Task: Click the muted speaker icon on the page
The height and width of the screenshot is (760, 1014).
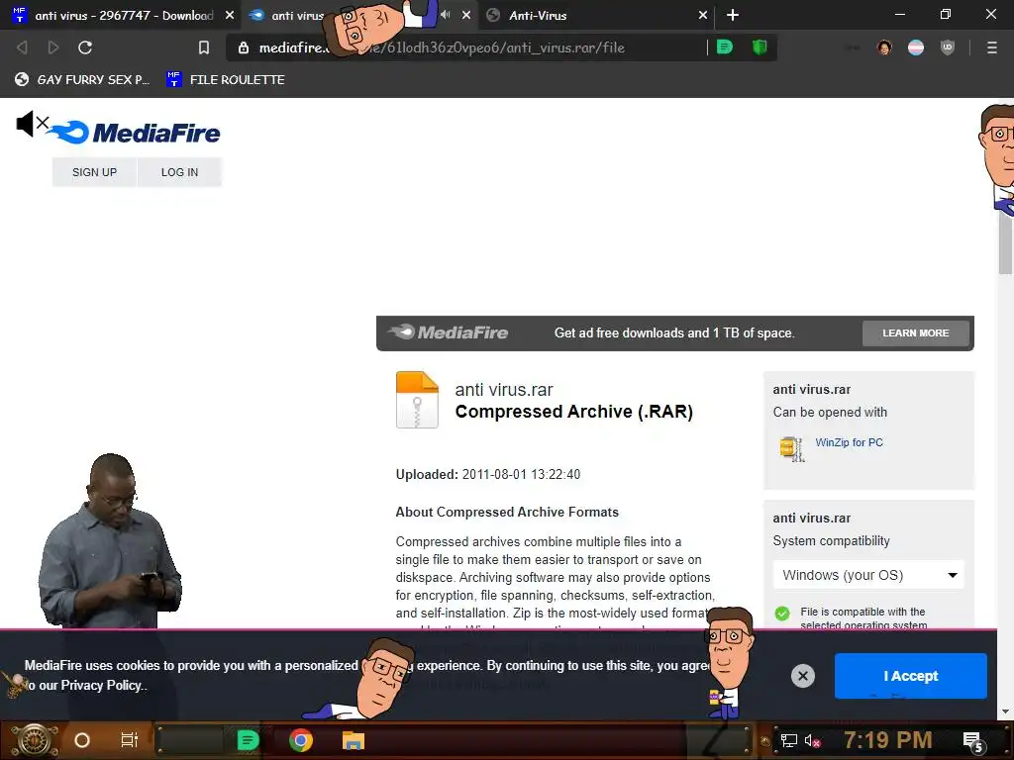Action: tap(33, 123)
